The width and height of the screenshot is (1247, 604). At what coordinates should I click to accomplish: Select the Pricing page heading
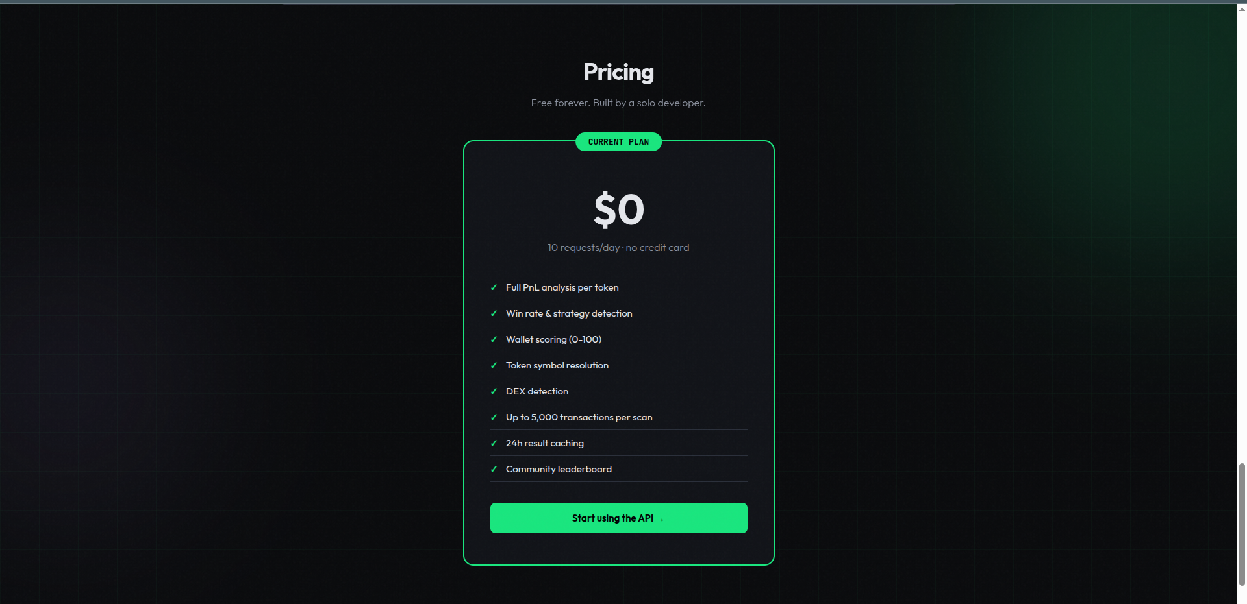point(618,72)
